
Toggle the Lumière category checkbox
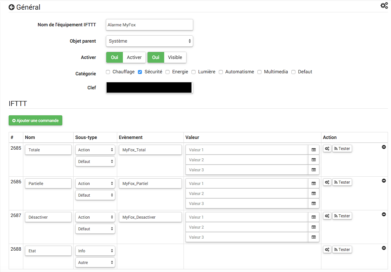tap(194, 72)
